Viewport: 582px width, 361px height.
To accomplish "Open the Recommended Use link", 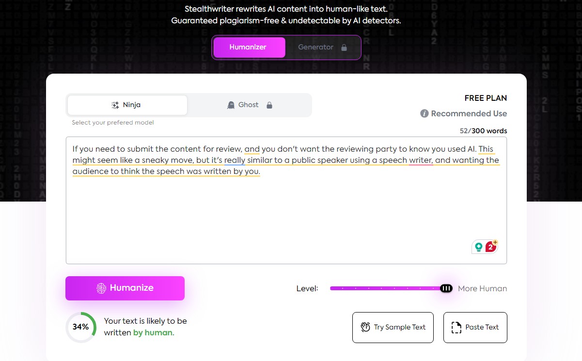I will tap(469, 114).
